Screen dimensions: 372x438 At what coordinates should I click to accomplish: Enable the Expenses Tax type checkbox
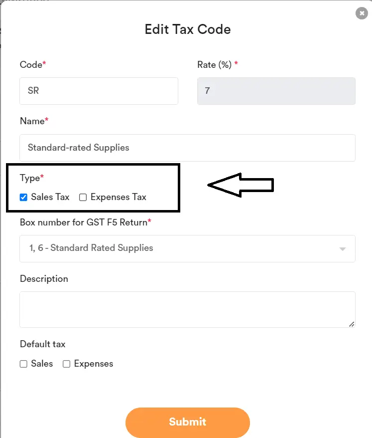click(x=83, y=197)
